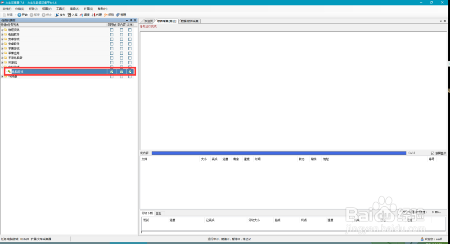Click the 暂停 (Pause) toolbar icon
This screenshot has height=244, width=450.
click(31, 15)
